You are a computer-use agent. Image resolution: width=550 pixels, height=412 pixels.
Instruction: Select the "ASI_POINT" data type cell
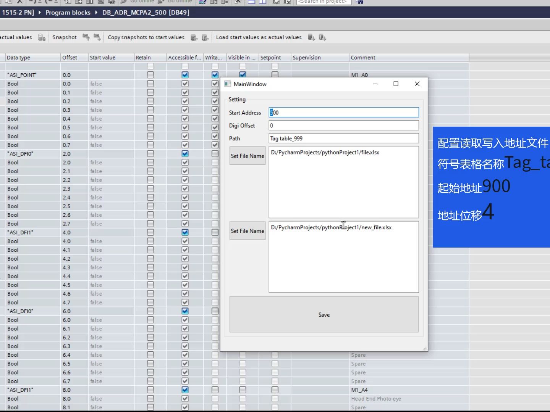pyautogui.click(x=33, y=75)
